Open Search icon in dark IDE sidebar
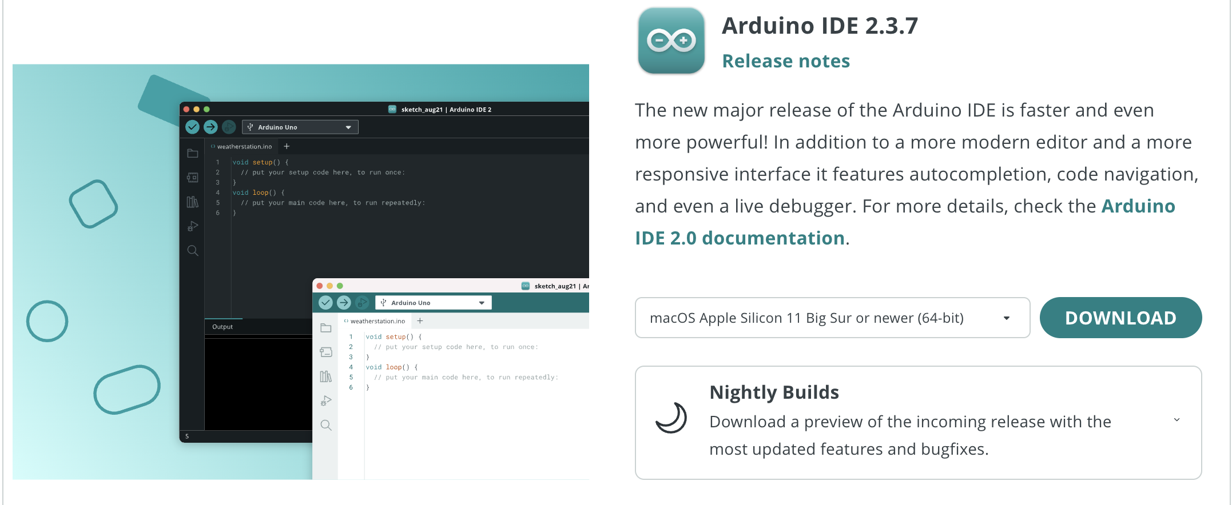The height and width of the screenshot is (505, 1232). point(193,251)
